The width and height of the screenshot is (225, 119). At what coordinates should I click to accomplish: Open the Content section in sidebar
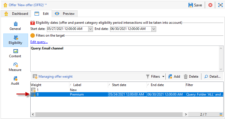[x=15, y=53]
